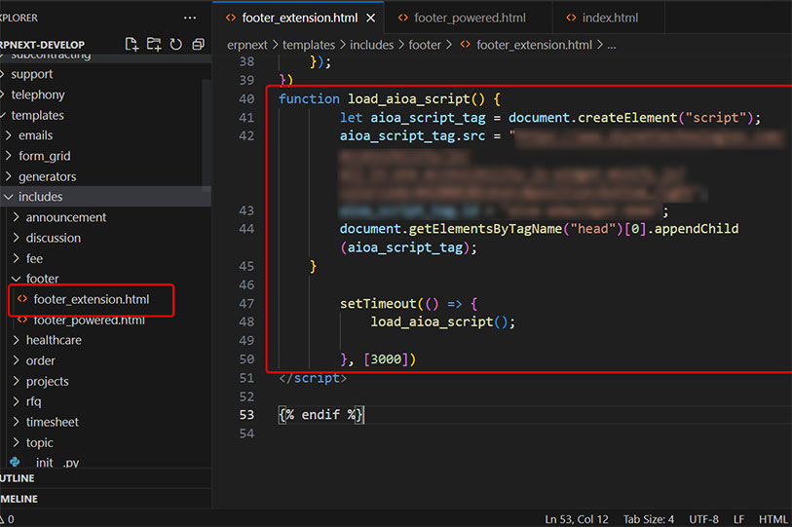Refresh the Explorer file tree

175,45
